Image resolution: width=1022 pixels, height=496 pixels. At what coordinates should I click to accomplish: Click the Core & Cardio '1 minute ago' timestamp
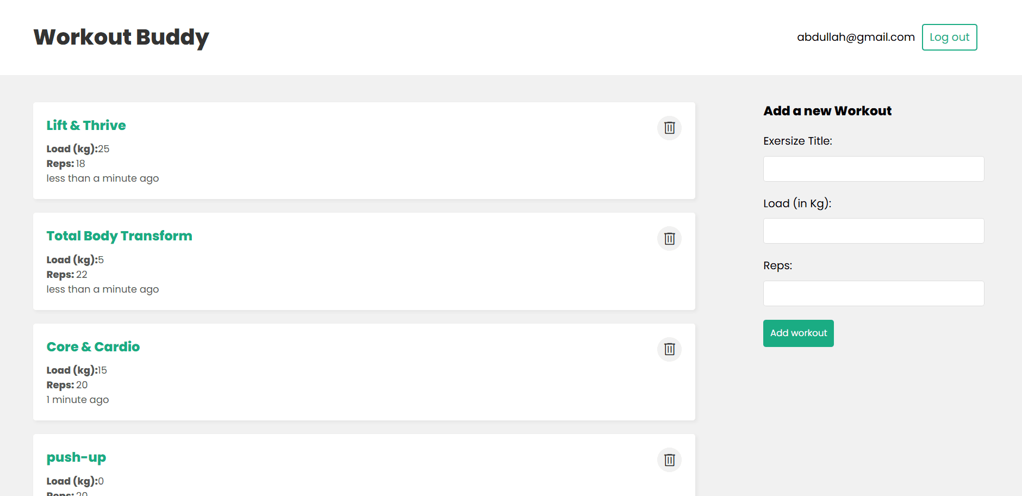78,400
